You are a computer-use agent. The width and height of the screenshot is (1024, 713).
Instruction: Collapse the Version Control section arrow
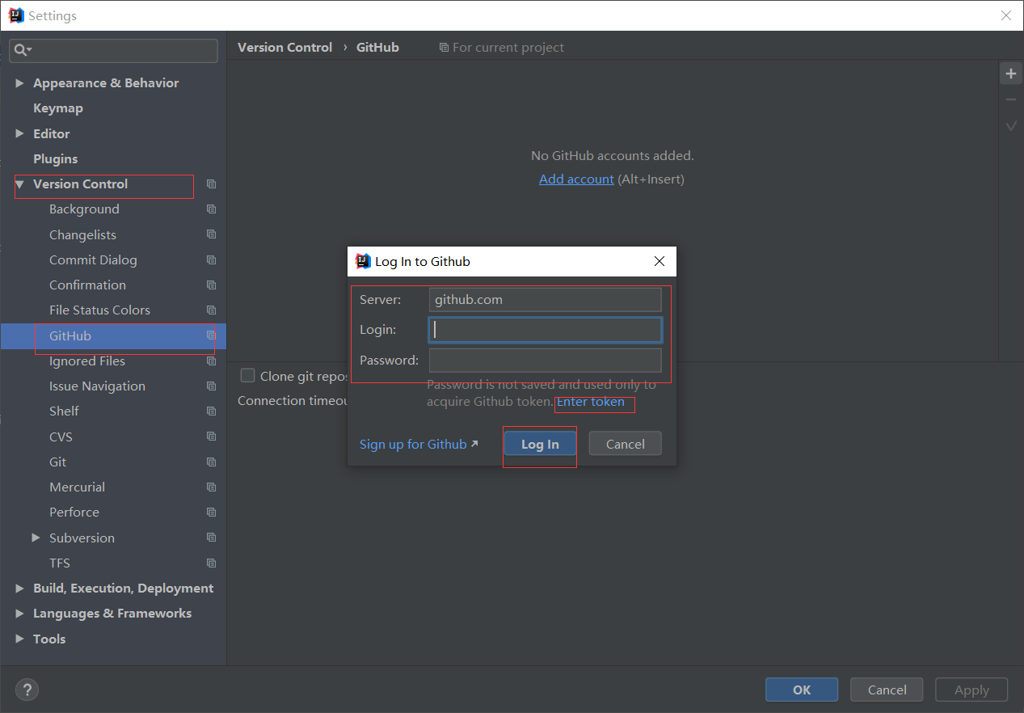coord(19,184)
